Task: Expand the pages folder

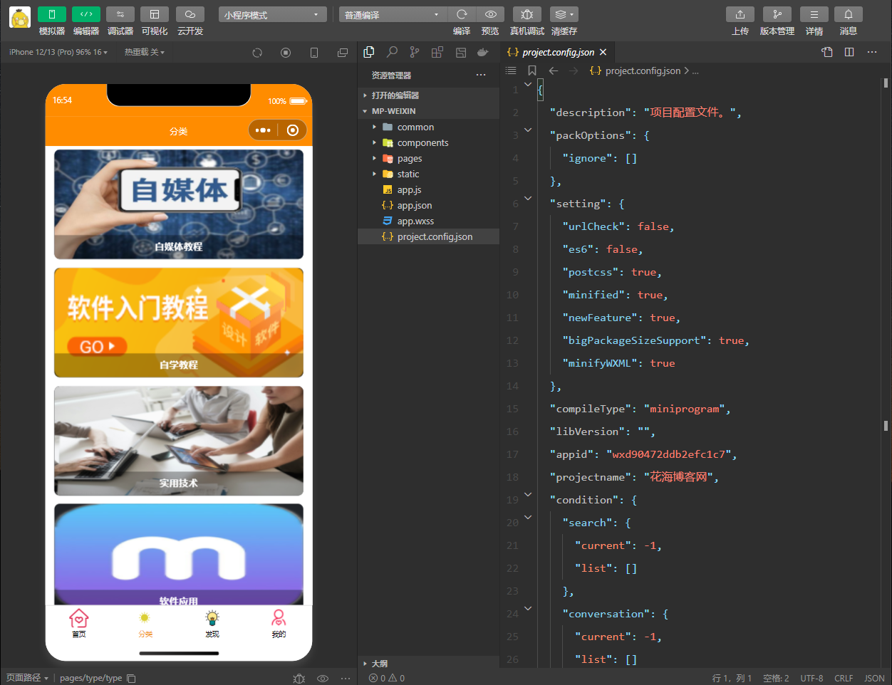Action: [x=410, y=158]
